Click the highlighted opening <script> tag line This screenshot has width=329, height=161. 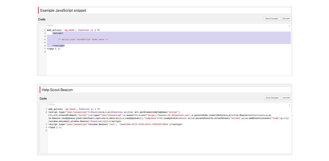(58, 33)
